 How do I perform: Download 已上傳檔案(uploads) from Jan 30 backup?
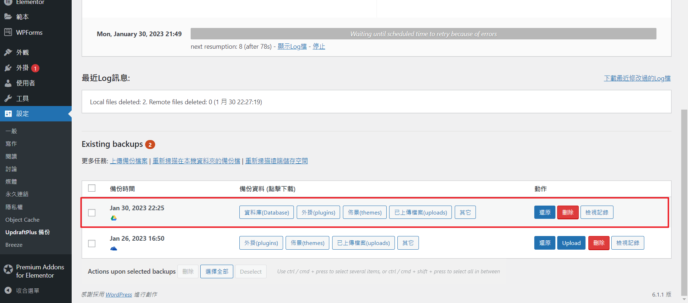pos(421,212)
